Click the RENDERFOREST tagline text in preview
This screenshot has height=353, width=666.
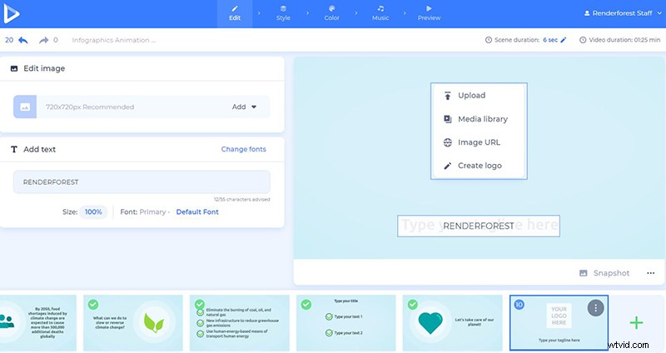pyautogui.click(x=478, y=226)
